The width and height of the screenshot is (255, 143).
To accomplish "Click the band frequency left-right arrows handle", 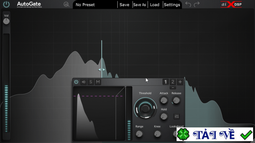I will point(102,70).
